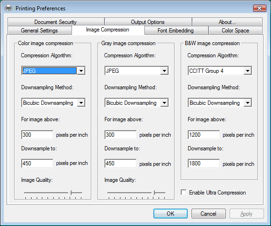Click Color Image Quality slider thumb
The height and width of the screenshot is (226, 271).
(70, 193)
